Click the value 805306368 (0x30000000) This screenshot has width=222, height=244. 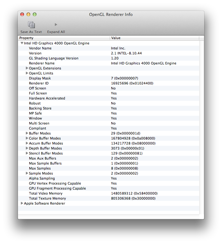tap(133, 198)
